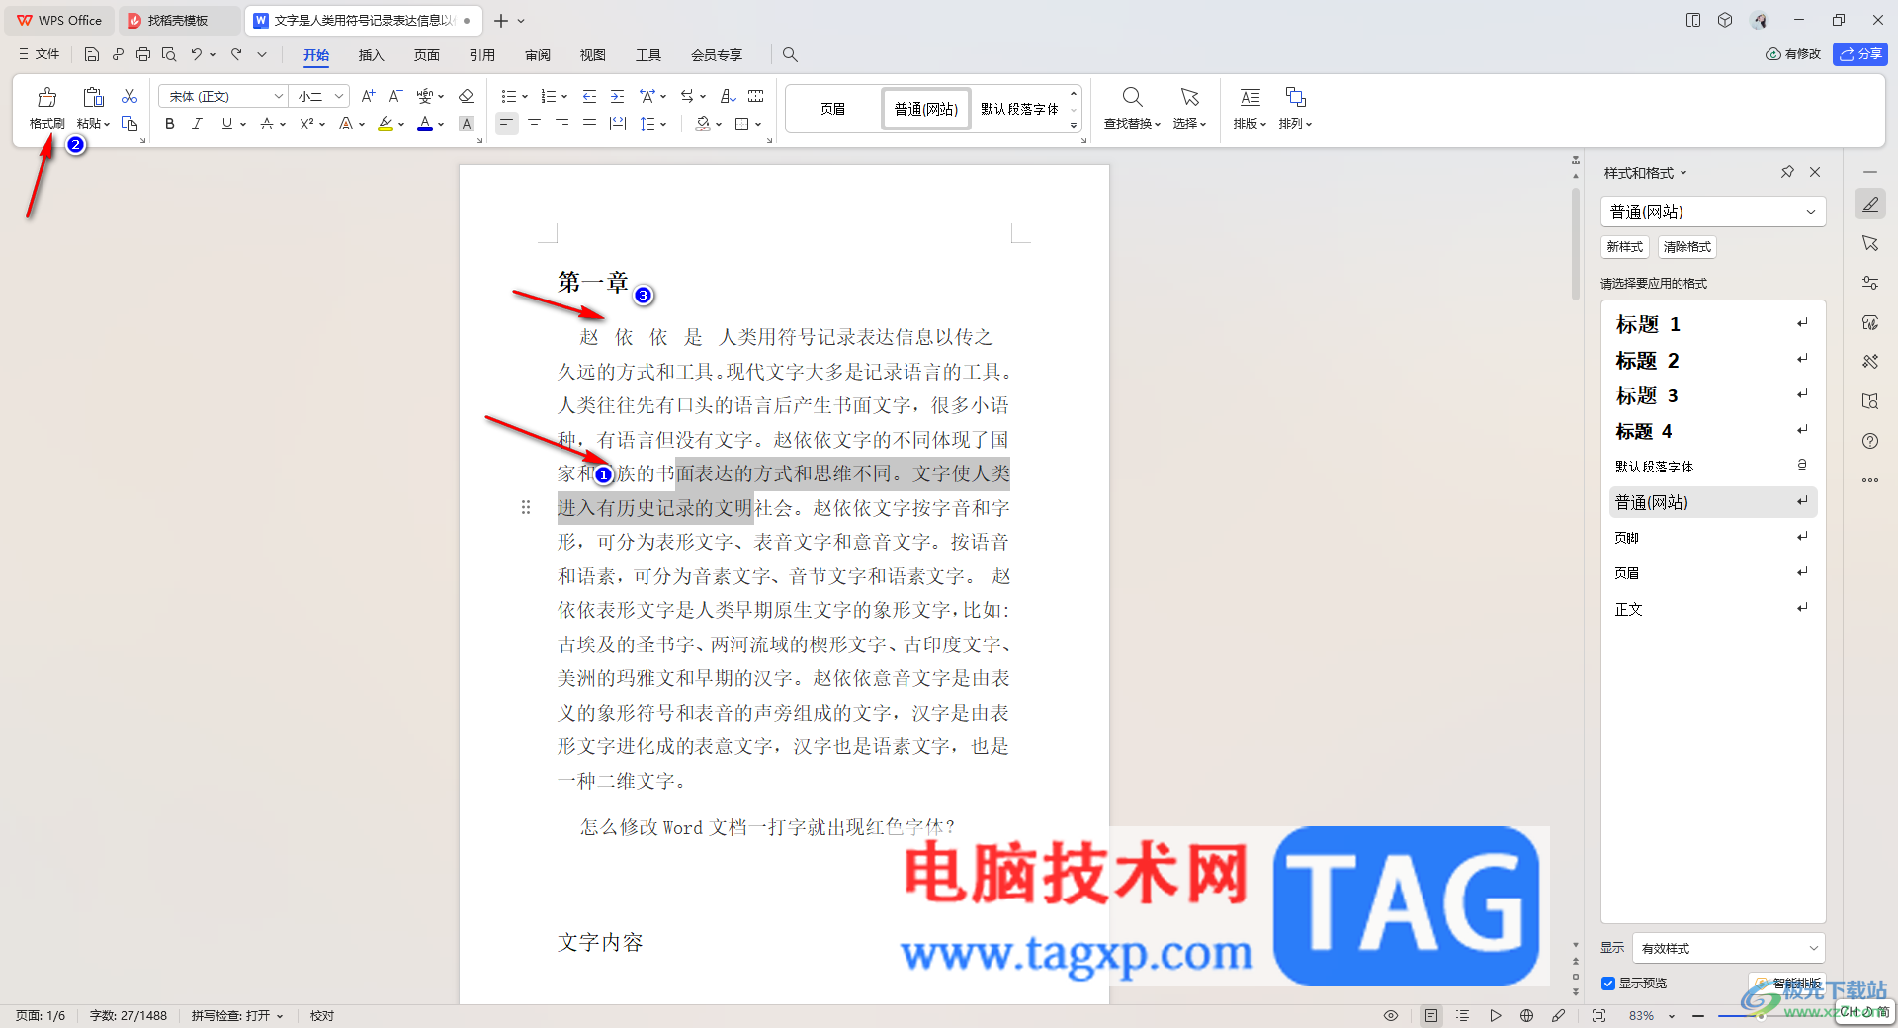Click the selection arrow icon in the right sidebar
1898x1028 pixels.
1870,243
